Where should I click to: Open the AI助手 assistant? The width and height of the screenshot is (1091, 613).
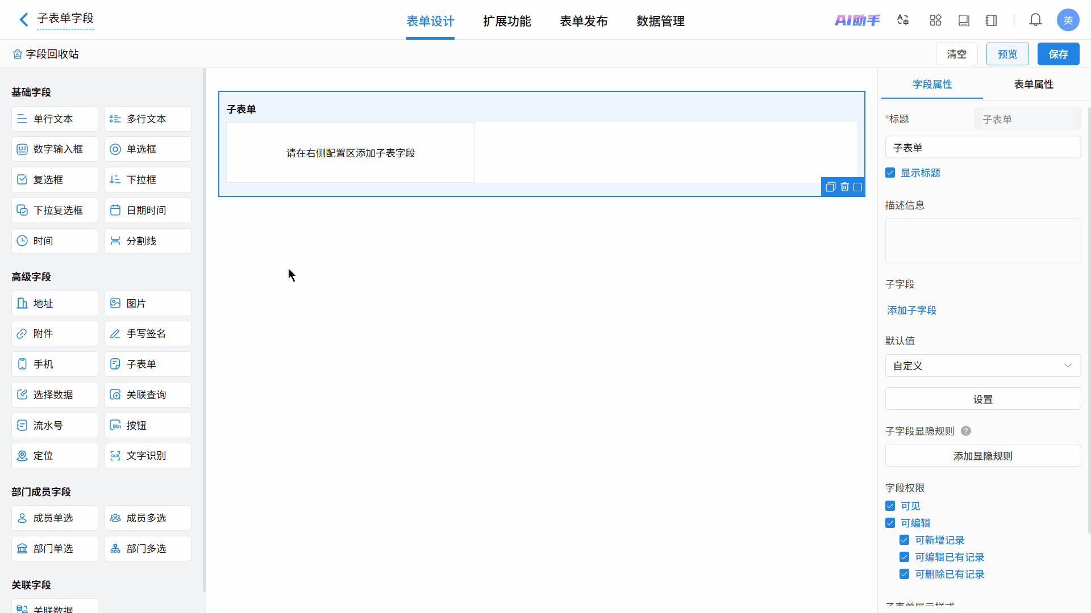pyautogui.click(x=857, y=20)
